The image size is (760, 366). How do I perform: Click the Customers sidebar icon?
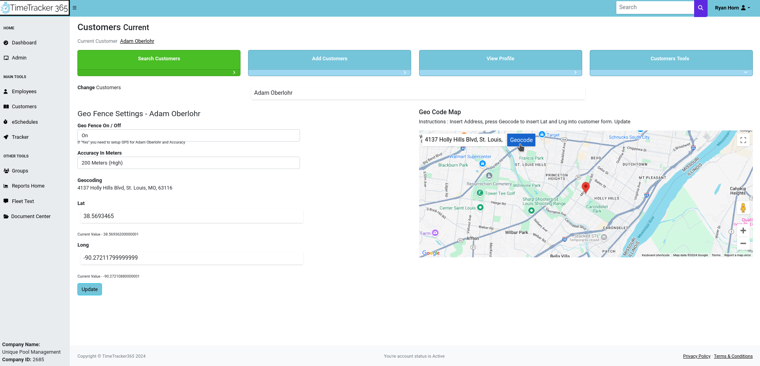[6, 106]
